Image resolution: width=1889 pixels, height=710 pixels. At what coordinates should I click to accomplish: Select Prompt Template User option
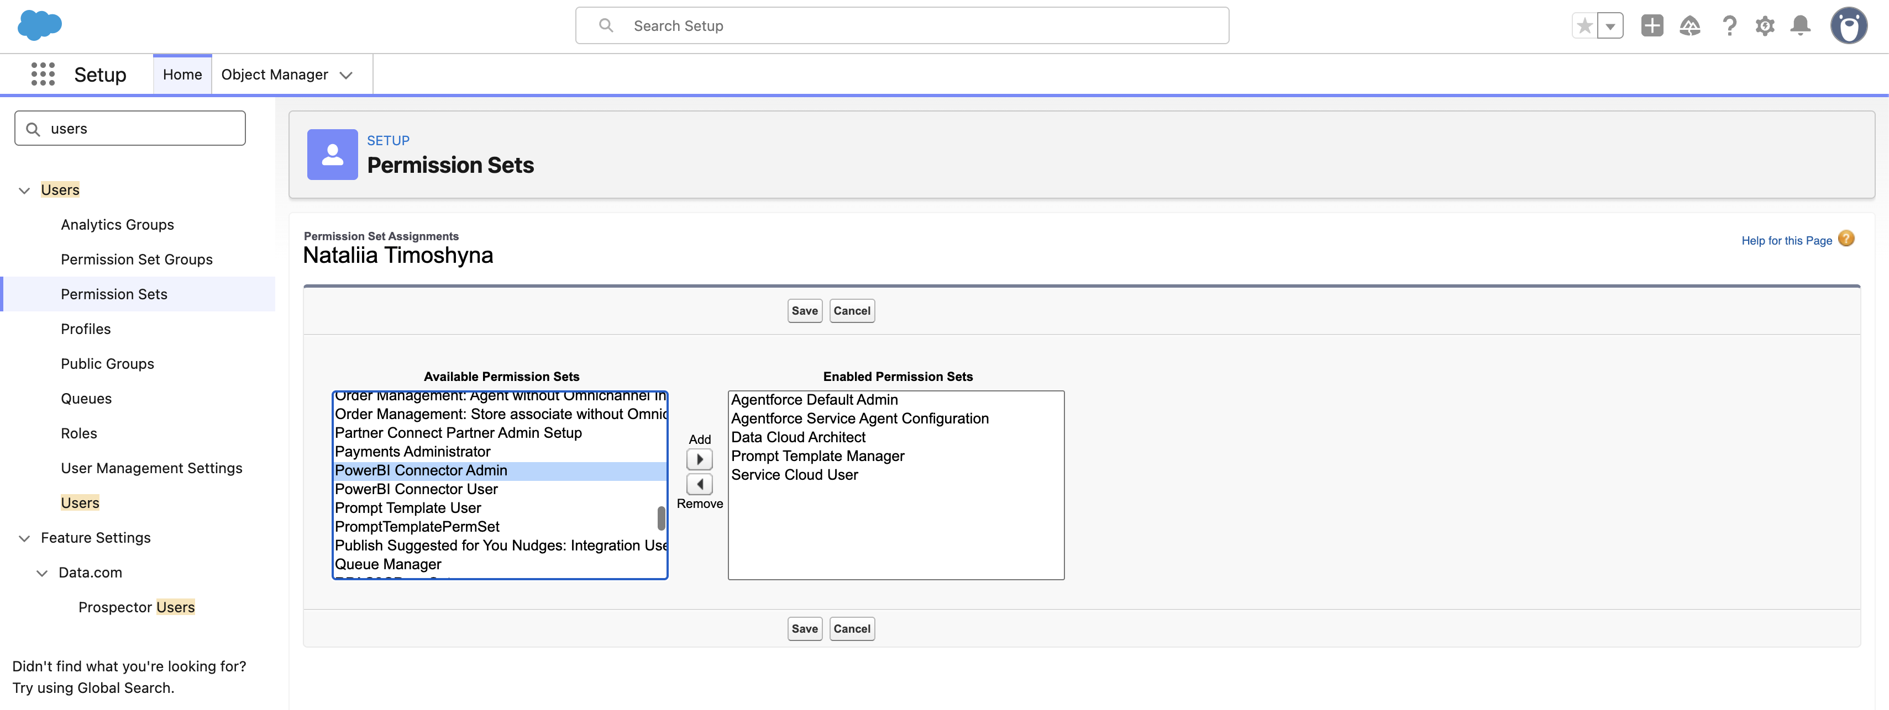pyautogui.click(x=500, y=508)
